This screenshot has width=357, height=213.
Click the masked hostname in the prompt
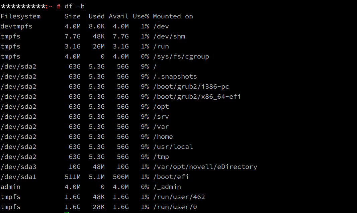(x=23, y=6)
